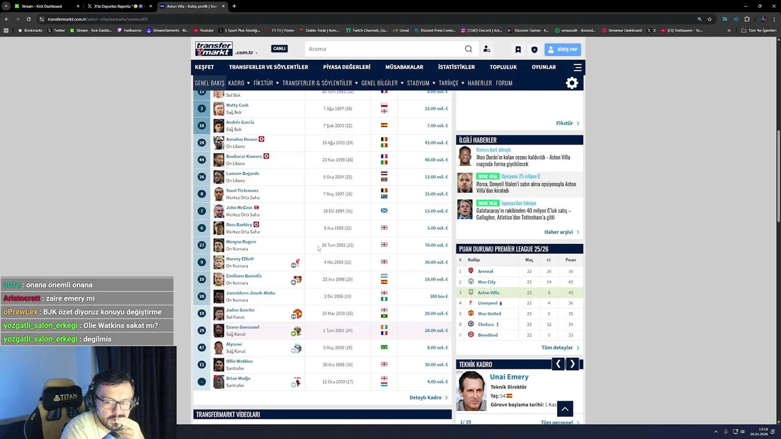Viewport: 781px width, 439px height.
Task: Open TOPLULUK menu
Action: tap(503, 67)
